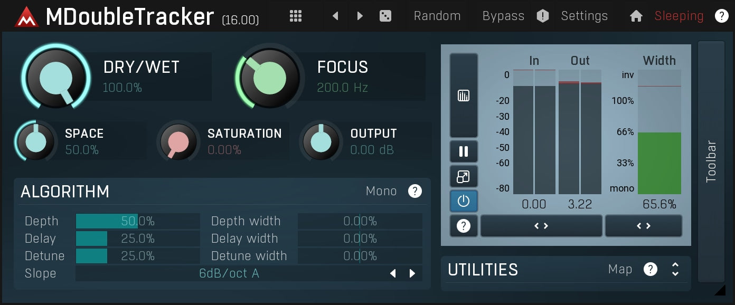Click the Random button
Viewport: 735px width, 305px height.
[437, 16]
